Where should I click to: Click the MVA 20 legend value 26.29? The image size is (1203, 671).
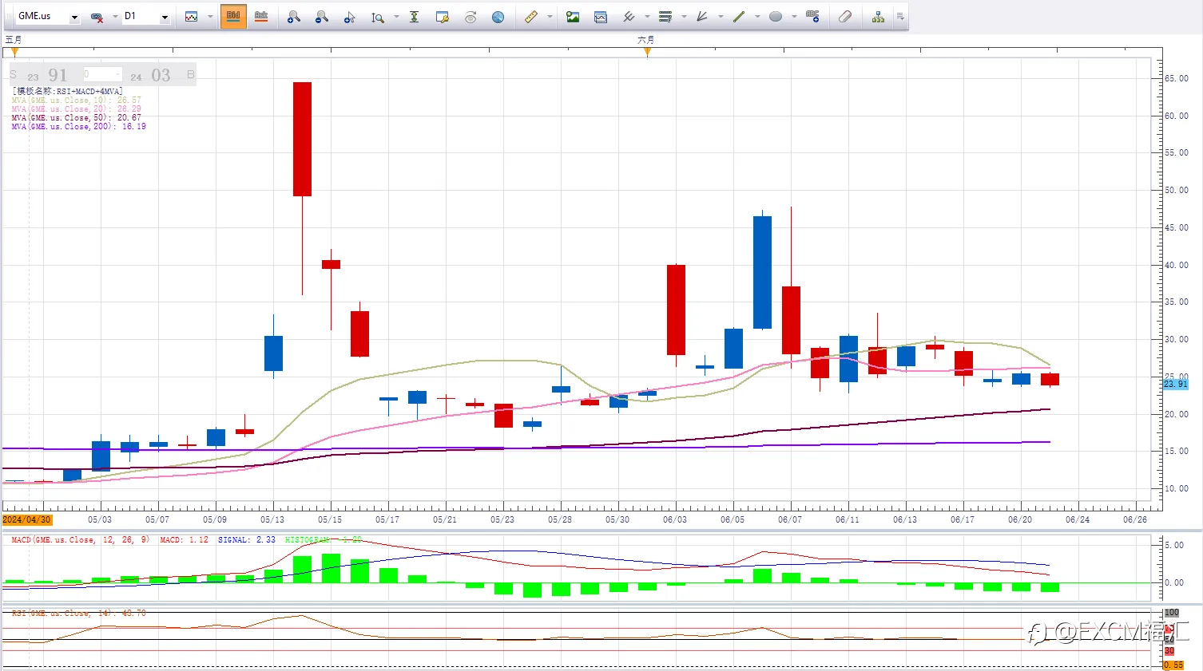click(129, 109)
